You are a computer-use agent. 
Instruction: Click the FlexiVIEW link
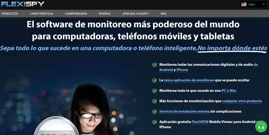200,122
